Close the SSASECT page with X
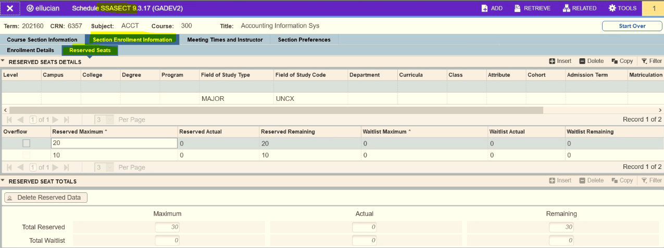 tap(10, 8)
